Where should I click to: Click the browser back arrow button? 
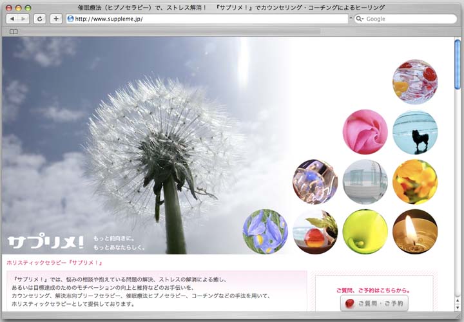pos(11,19)
